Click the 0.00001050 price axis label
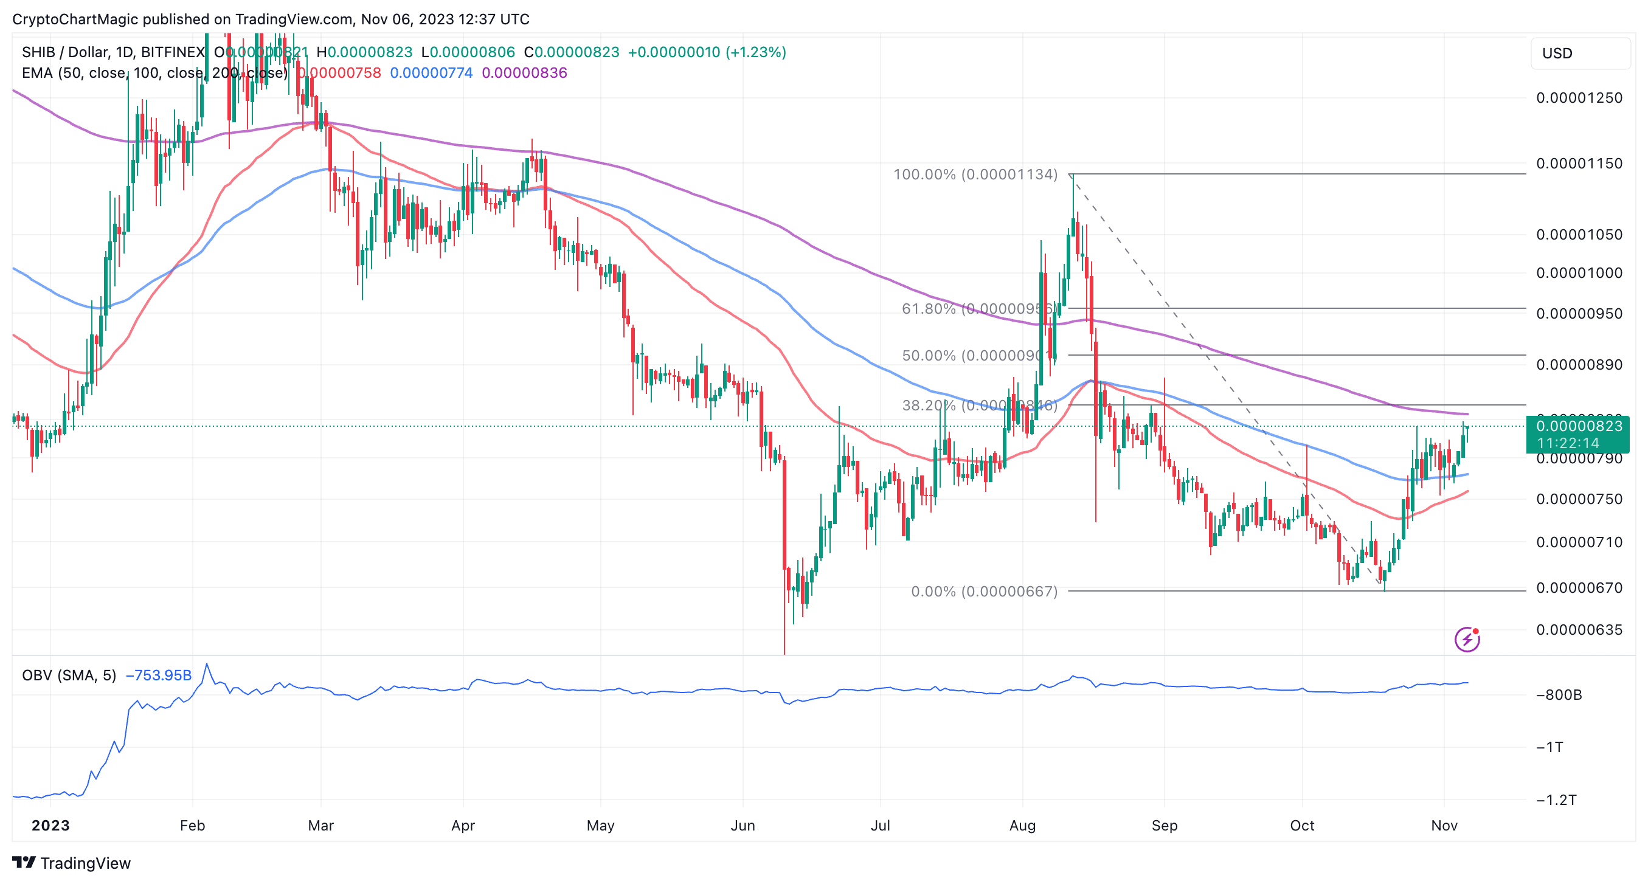 coord(1579,234)
